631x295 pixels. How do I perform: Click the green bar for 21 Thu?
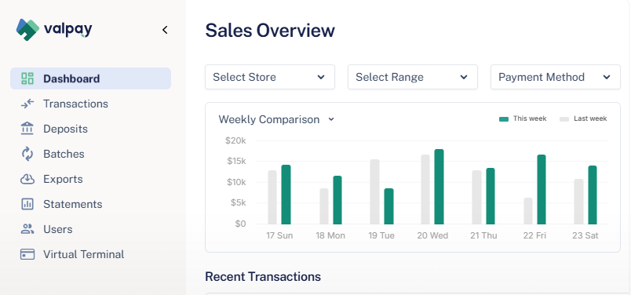pyautogui.click(x=491, y=196)
